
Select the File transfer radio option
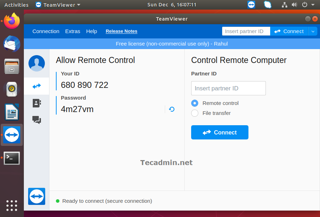pos(195,113)
